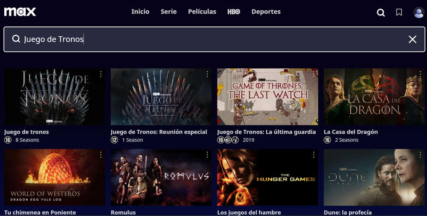427x216 pixels.
Task: Click age rating 16 badge under La Casa del Dragón
Action: click(x=327, y=140)
